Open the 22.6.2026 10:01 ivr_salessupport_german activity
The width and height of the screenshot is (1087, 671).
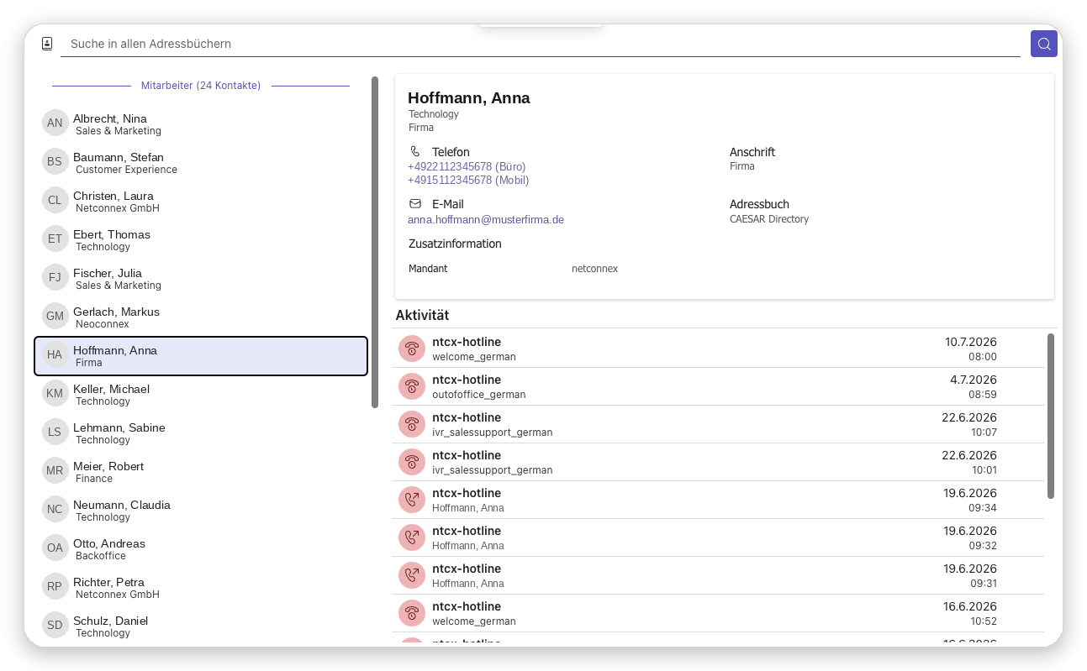point(718,462)
